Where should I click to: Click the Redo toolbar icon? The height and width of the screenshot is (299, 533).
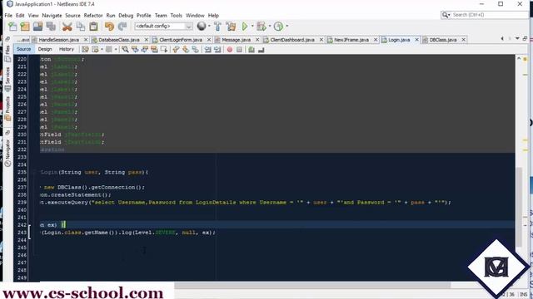[x=122, y=26]
